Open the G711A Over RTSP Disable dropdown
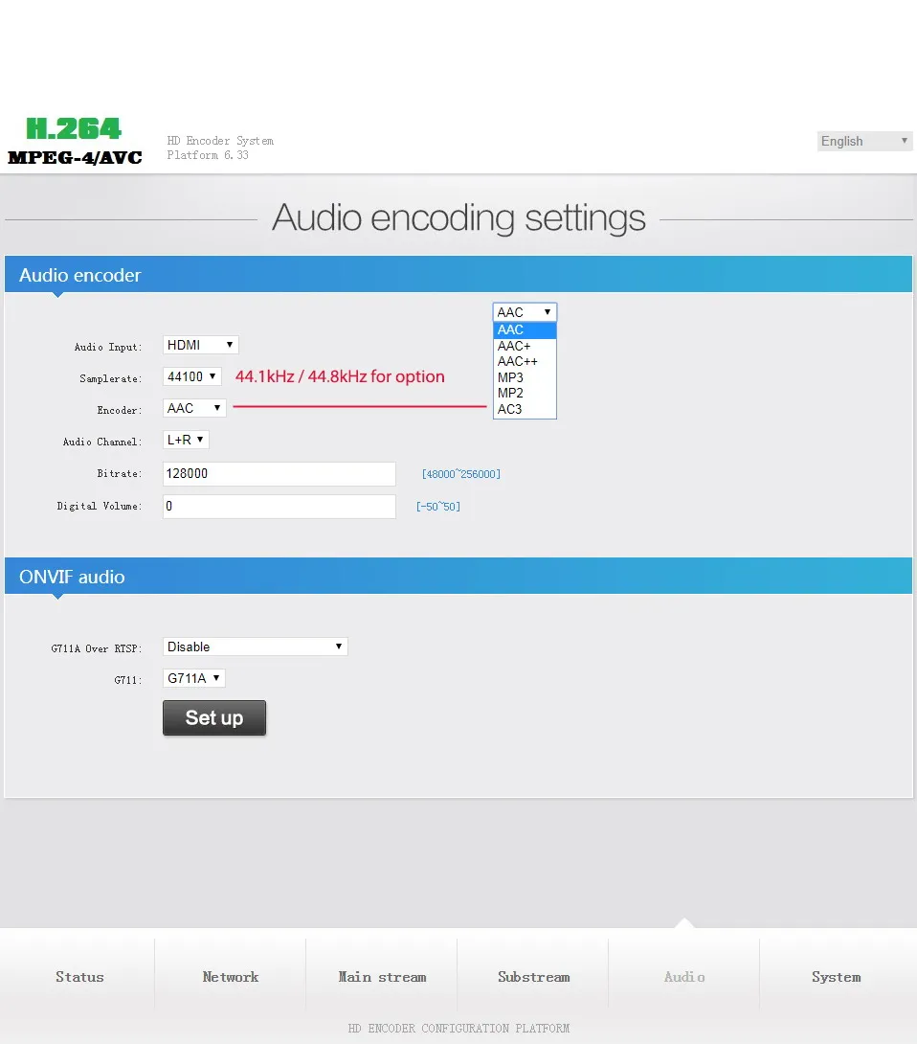The width and height of the screenshot is (917, 1044). coord(255,647)
